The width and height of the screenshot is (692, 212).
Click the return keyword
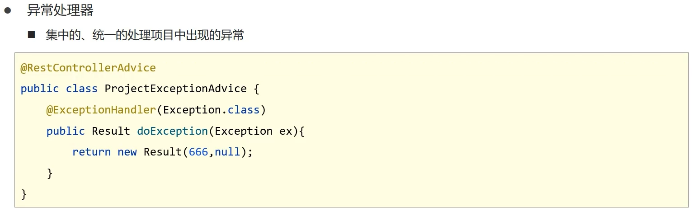click(x=91, y=152)
